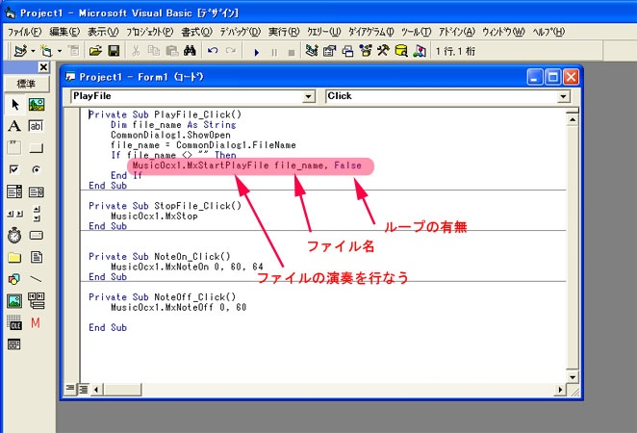Click the 標準 toolbox tab button

[x=27, y=84]
